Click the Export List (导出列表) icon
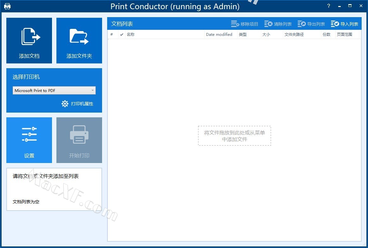The image size is (368, 248). click(x=301, y=24)
